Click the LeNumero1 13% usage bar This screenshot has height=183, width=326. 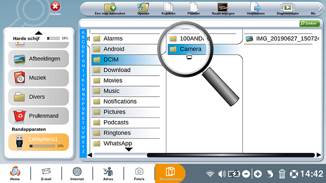(x=43, y=146)
